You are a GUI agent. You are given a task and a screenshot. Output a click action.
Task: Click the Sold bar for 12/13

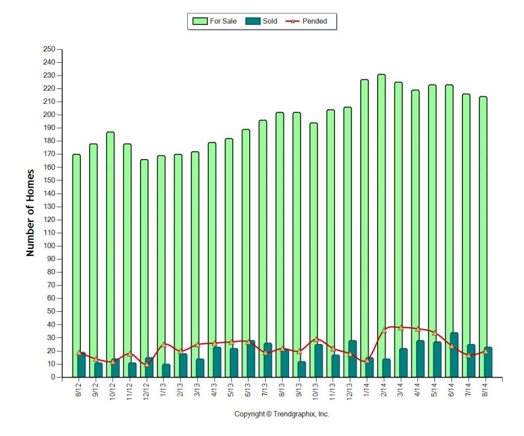click(x=353, y=359)
